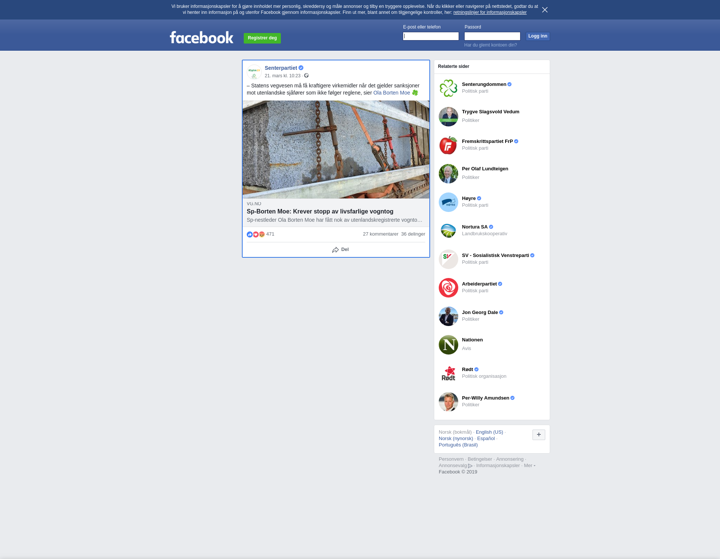
Task: Focus the E-post eller telefon field
Action: (x=431, y=36)
